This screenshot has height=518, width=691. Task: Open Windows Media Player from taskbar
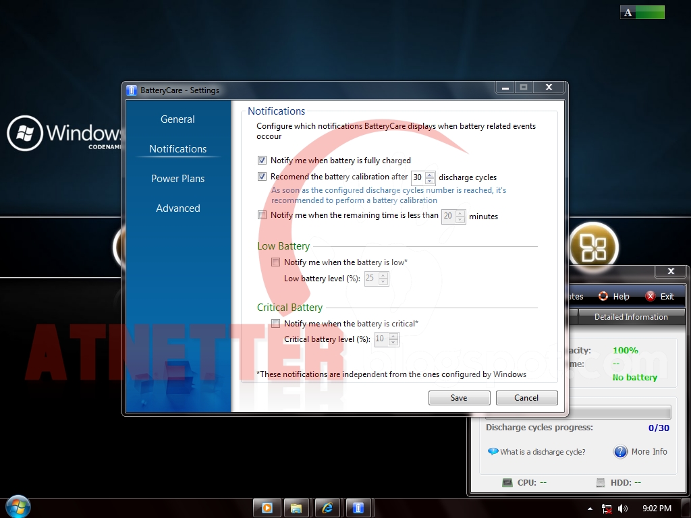click(x=267, y=509)
